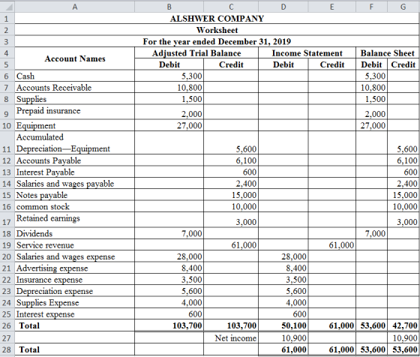Click the Dividends account cell
420x357 pixels.
tap(75, 233)
